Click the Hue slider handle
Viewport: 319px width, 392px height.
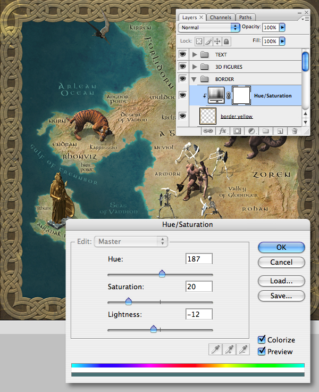[x=162, y=274]
